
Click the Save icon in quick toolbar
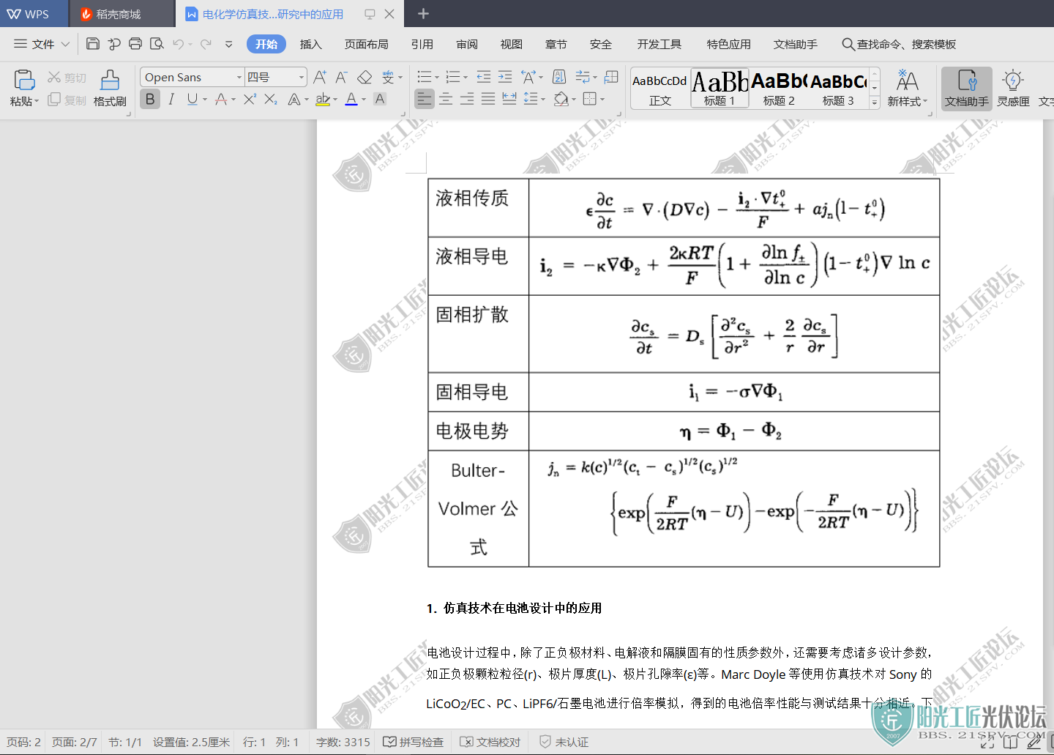[x=93, y=44]
